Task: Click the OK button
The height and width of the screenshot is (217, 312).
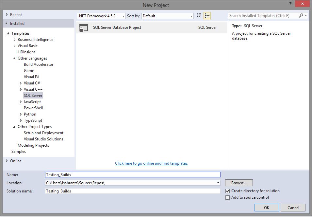Action: [267, 208]
